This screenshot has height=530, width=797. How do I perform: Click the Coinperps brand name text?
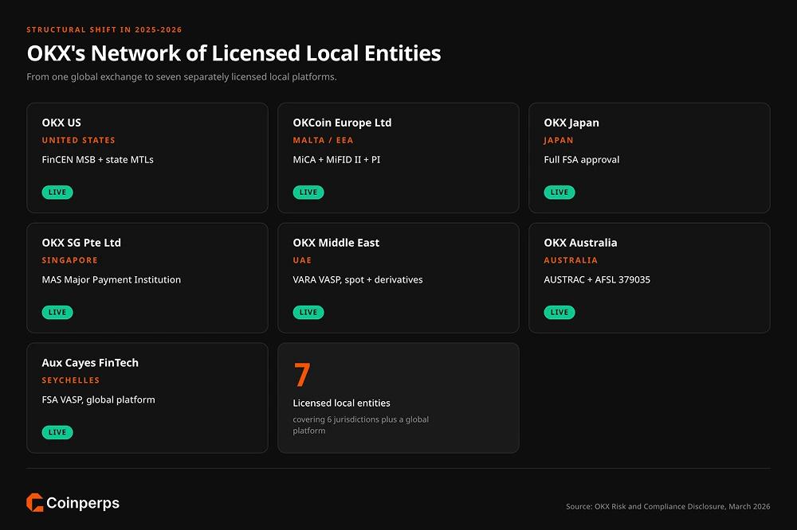coord(83,503)
